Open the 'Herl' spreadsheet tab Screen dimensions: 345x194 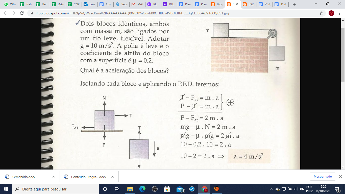point(41,4)
